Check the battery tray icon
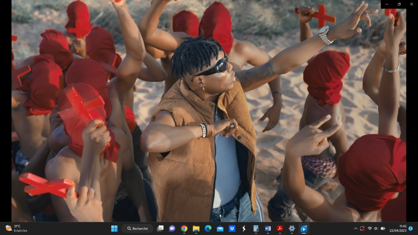 click(x=383, y=228)
